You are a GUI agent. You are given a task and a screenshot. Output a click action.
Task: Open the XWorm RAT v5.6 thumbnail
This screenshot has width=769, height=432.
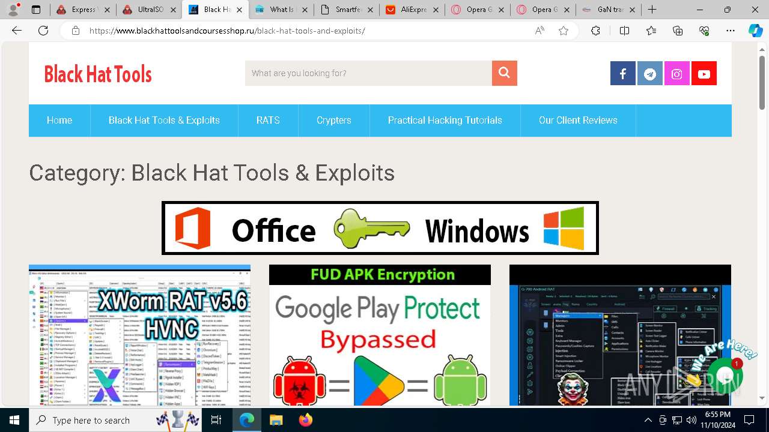coord(139,335)
